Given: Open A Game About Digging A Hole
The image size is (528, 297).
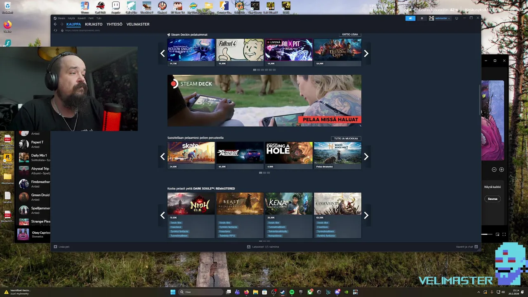Looking at the screenshot, I should point(289,156).
